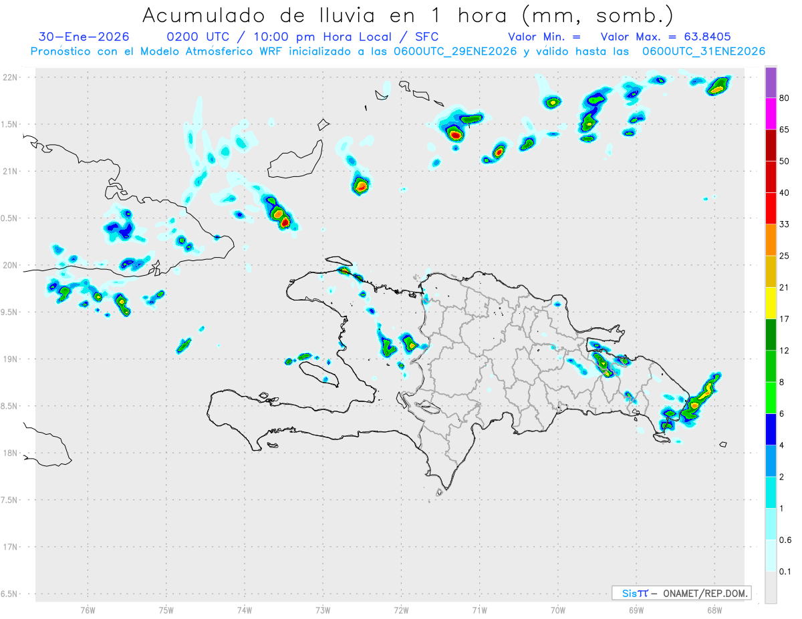Viewport: 802px width, 619px height.
Task: Click the '33' value on the color scale
Action: 785,224
